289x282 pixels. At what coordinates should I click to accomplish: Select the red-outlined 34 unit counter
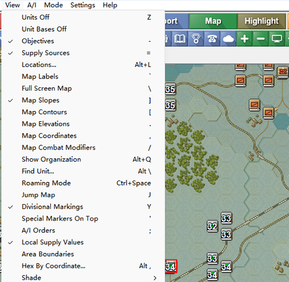click(x=170, y=266)
